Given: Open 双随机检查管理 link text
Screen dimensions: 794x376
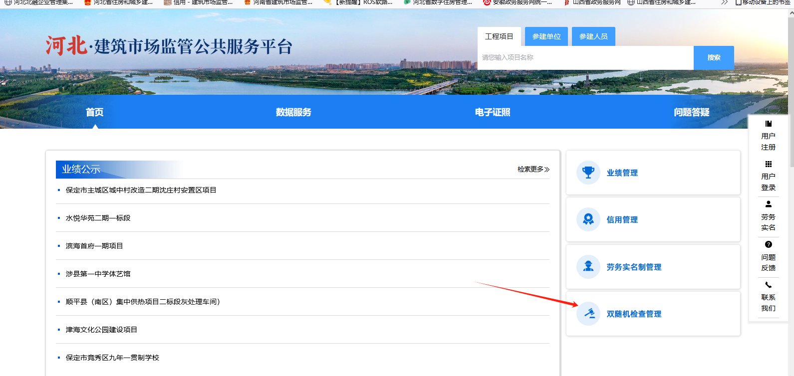Looking at the screenshot, I should click(634, 314).
